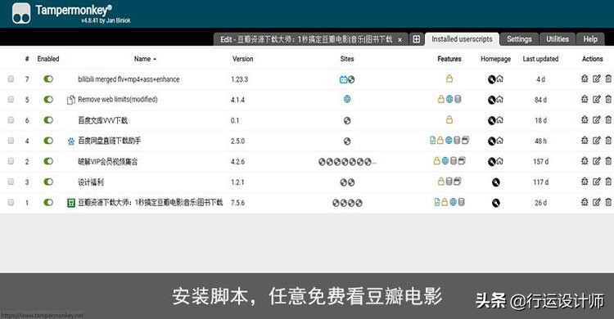This screenshot has width=614, height=319.
Task: Select checkbox for bilibili merged script
Action: [11, 79]
